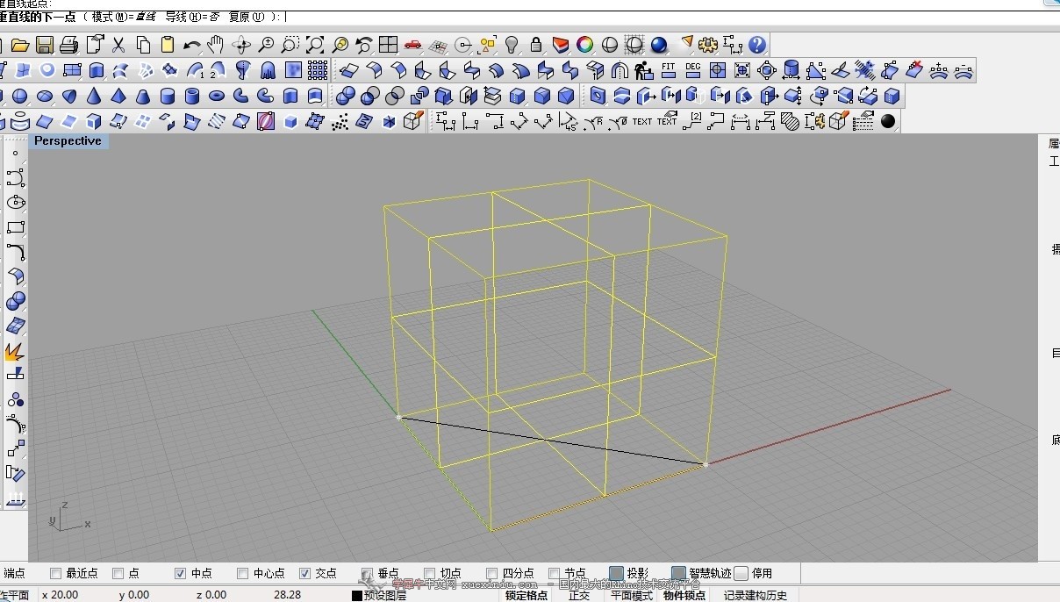Screen dimensions: 1060x602
Task: Select the single point tool in sidebar
Action: point(15,154)
